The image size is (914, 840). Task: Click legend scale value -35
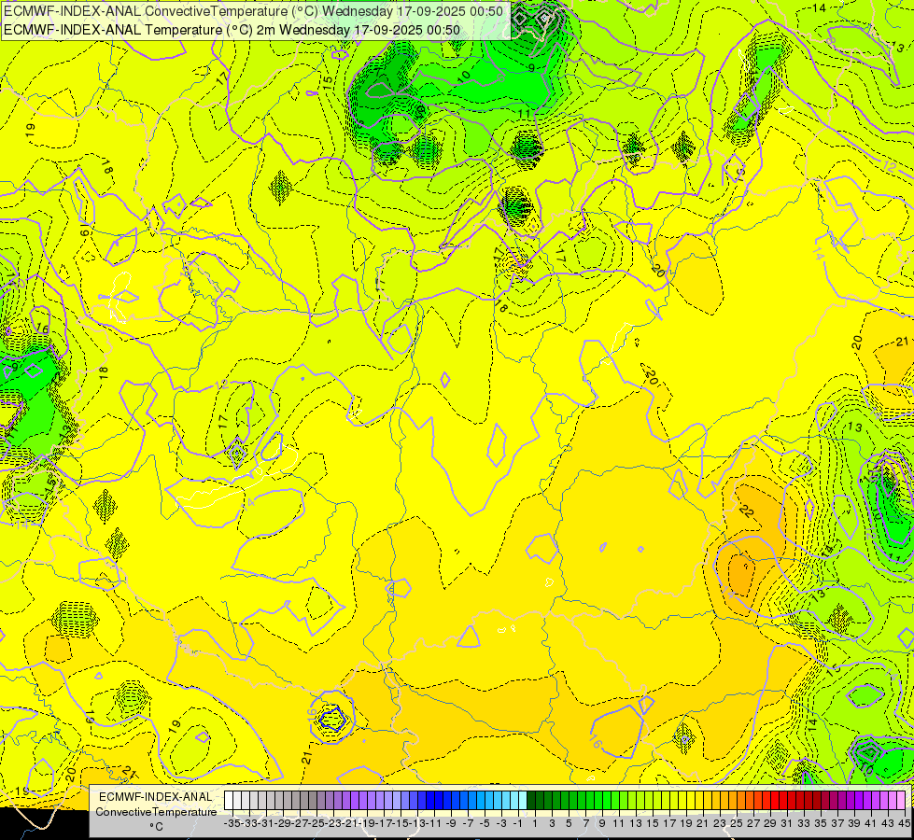click(232, 824)
